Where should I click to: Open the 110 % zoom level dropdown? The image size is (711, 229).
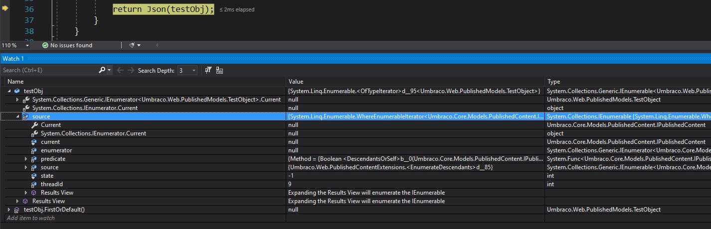pyautogui.click(x=27, y=45)
